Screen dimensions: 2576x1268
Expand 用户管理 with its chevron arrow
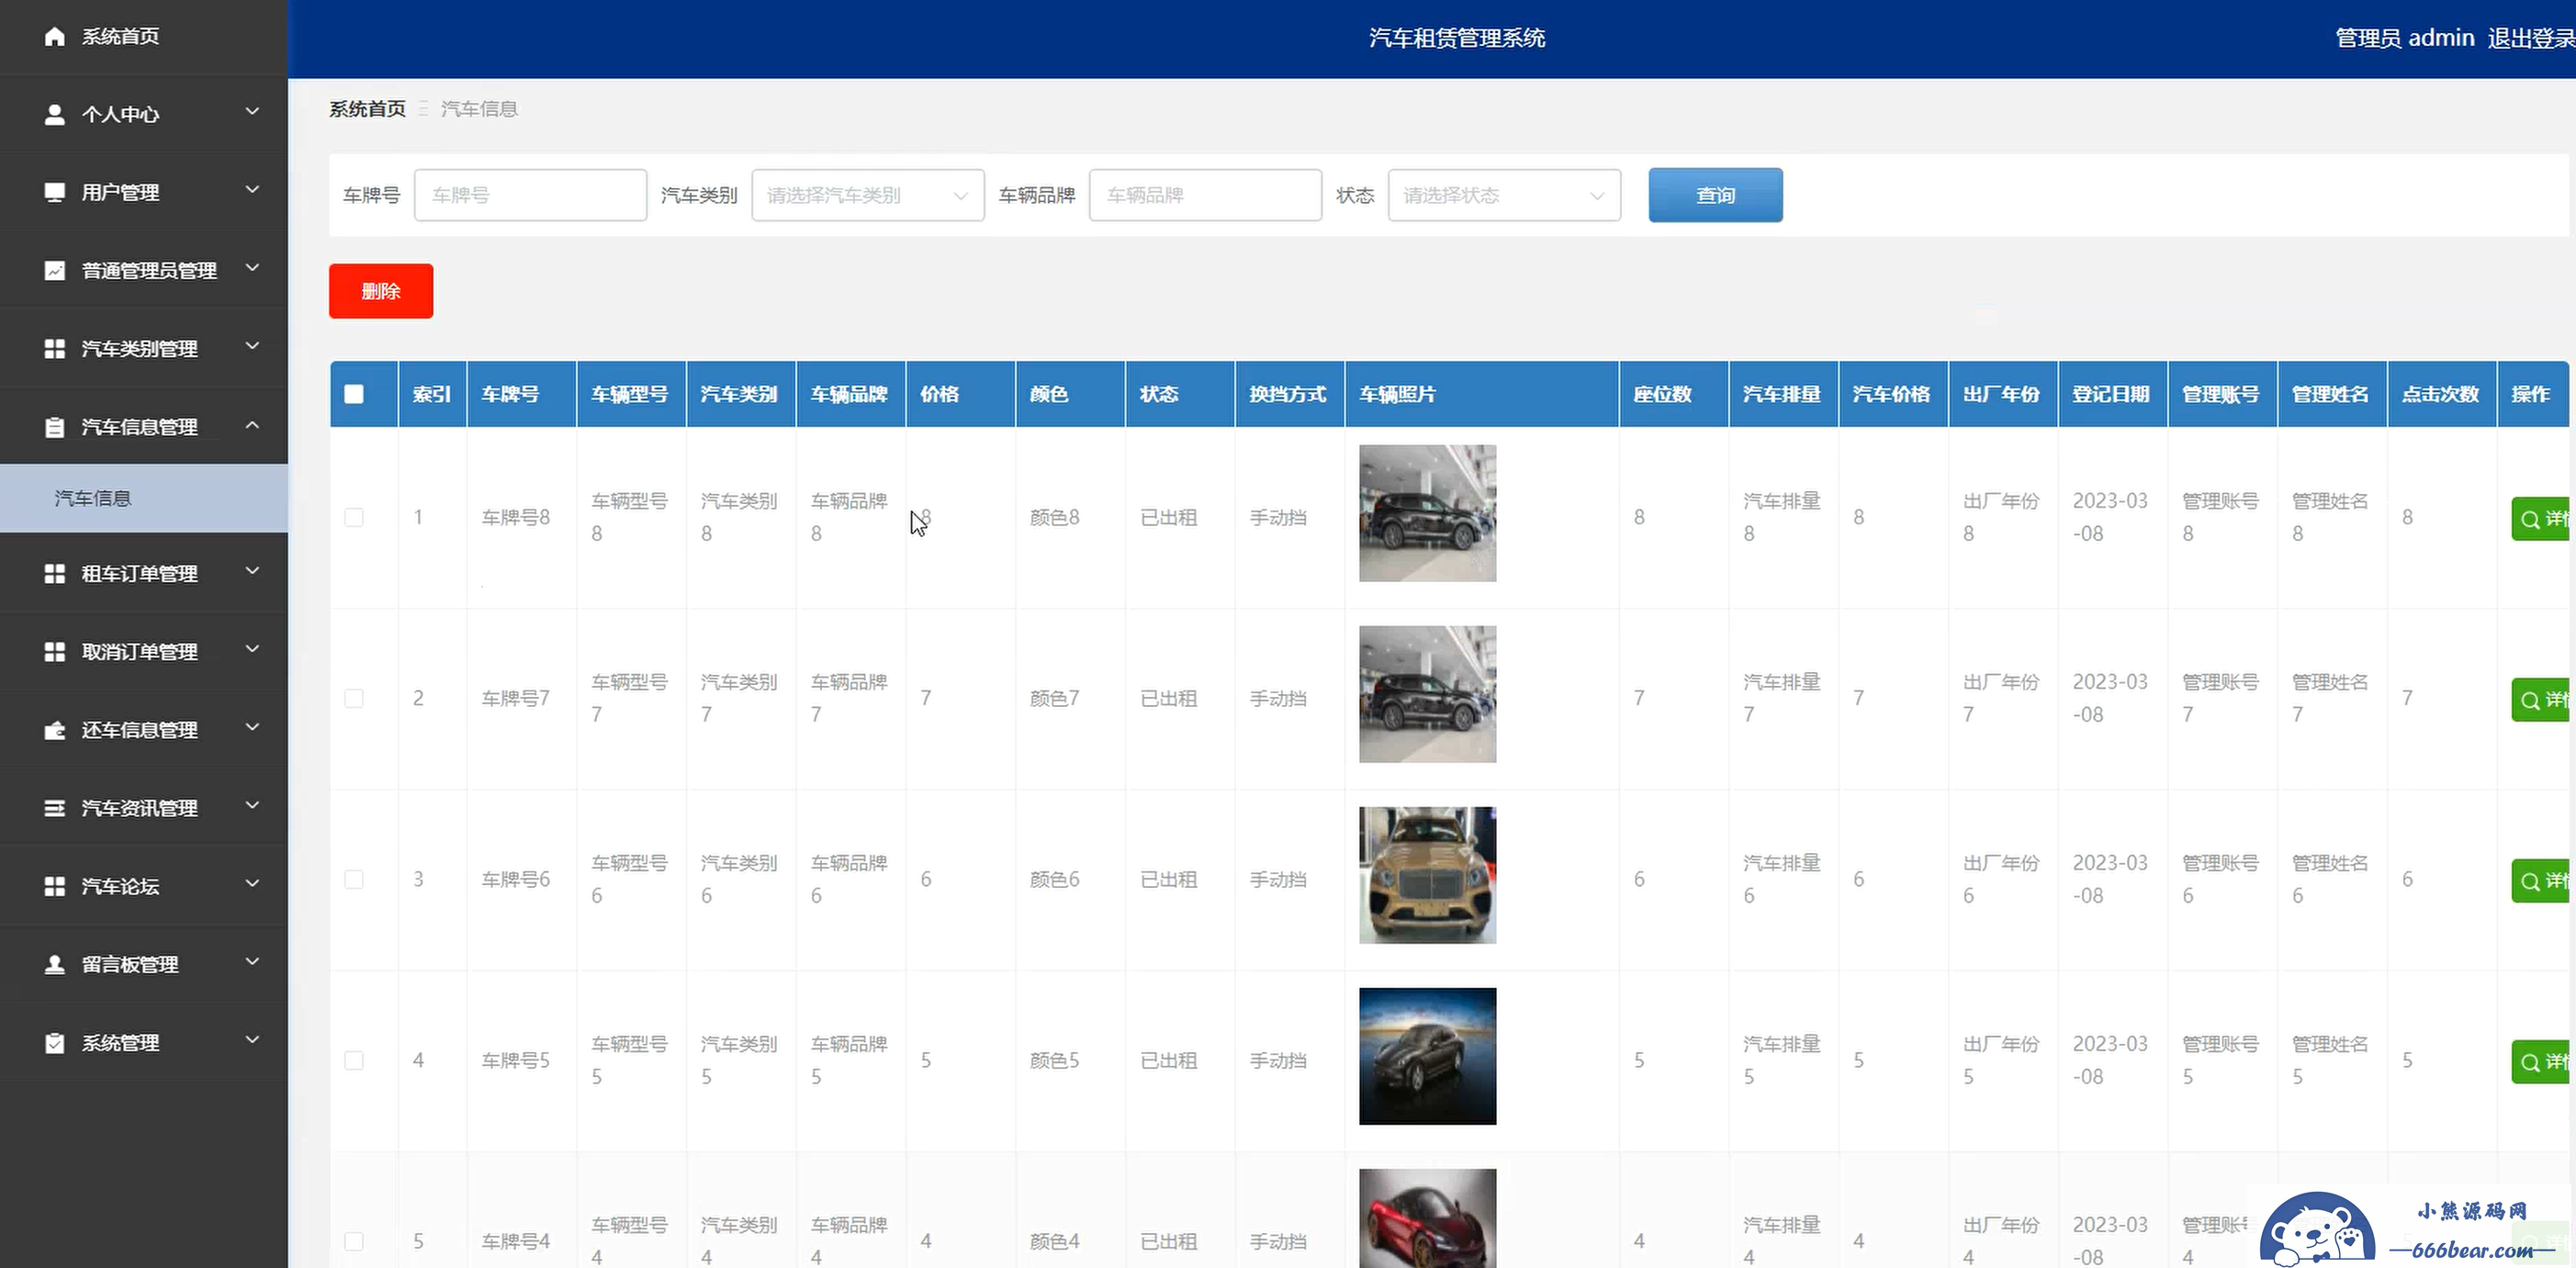pyautogui.click(x=252, y=190)
